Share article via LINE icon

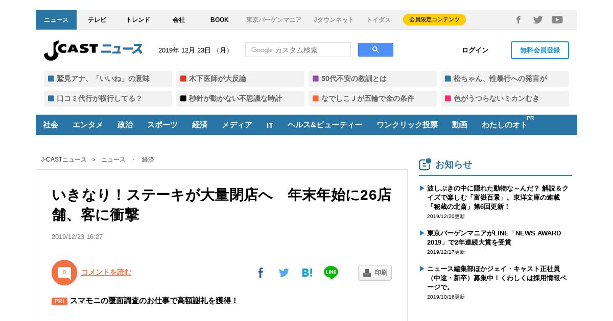331,273
